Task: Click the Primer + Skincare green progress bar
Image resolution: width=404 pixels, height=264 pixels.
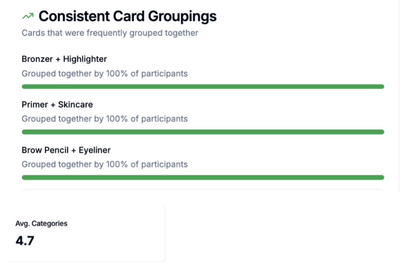Action: tap(203, 132)
